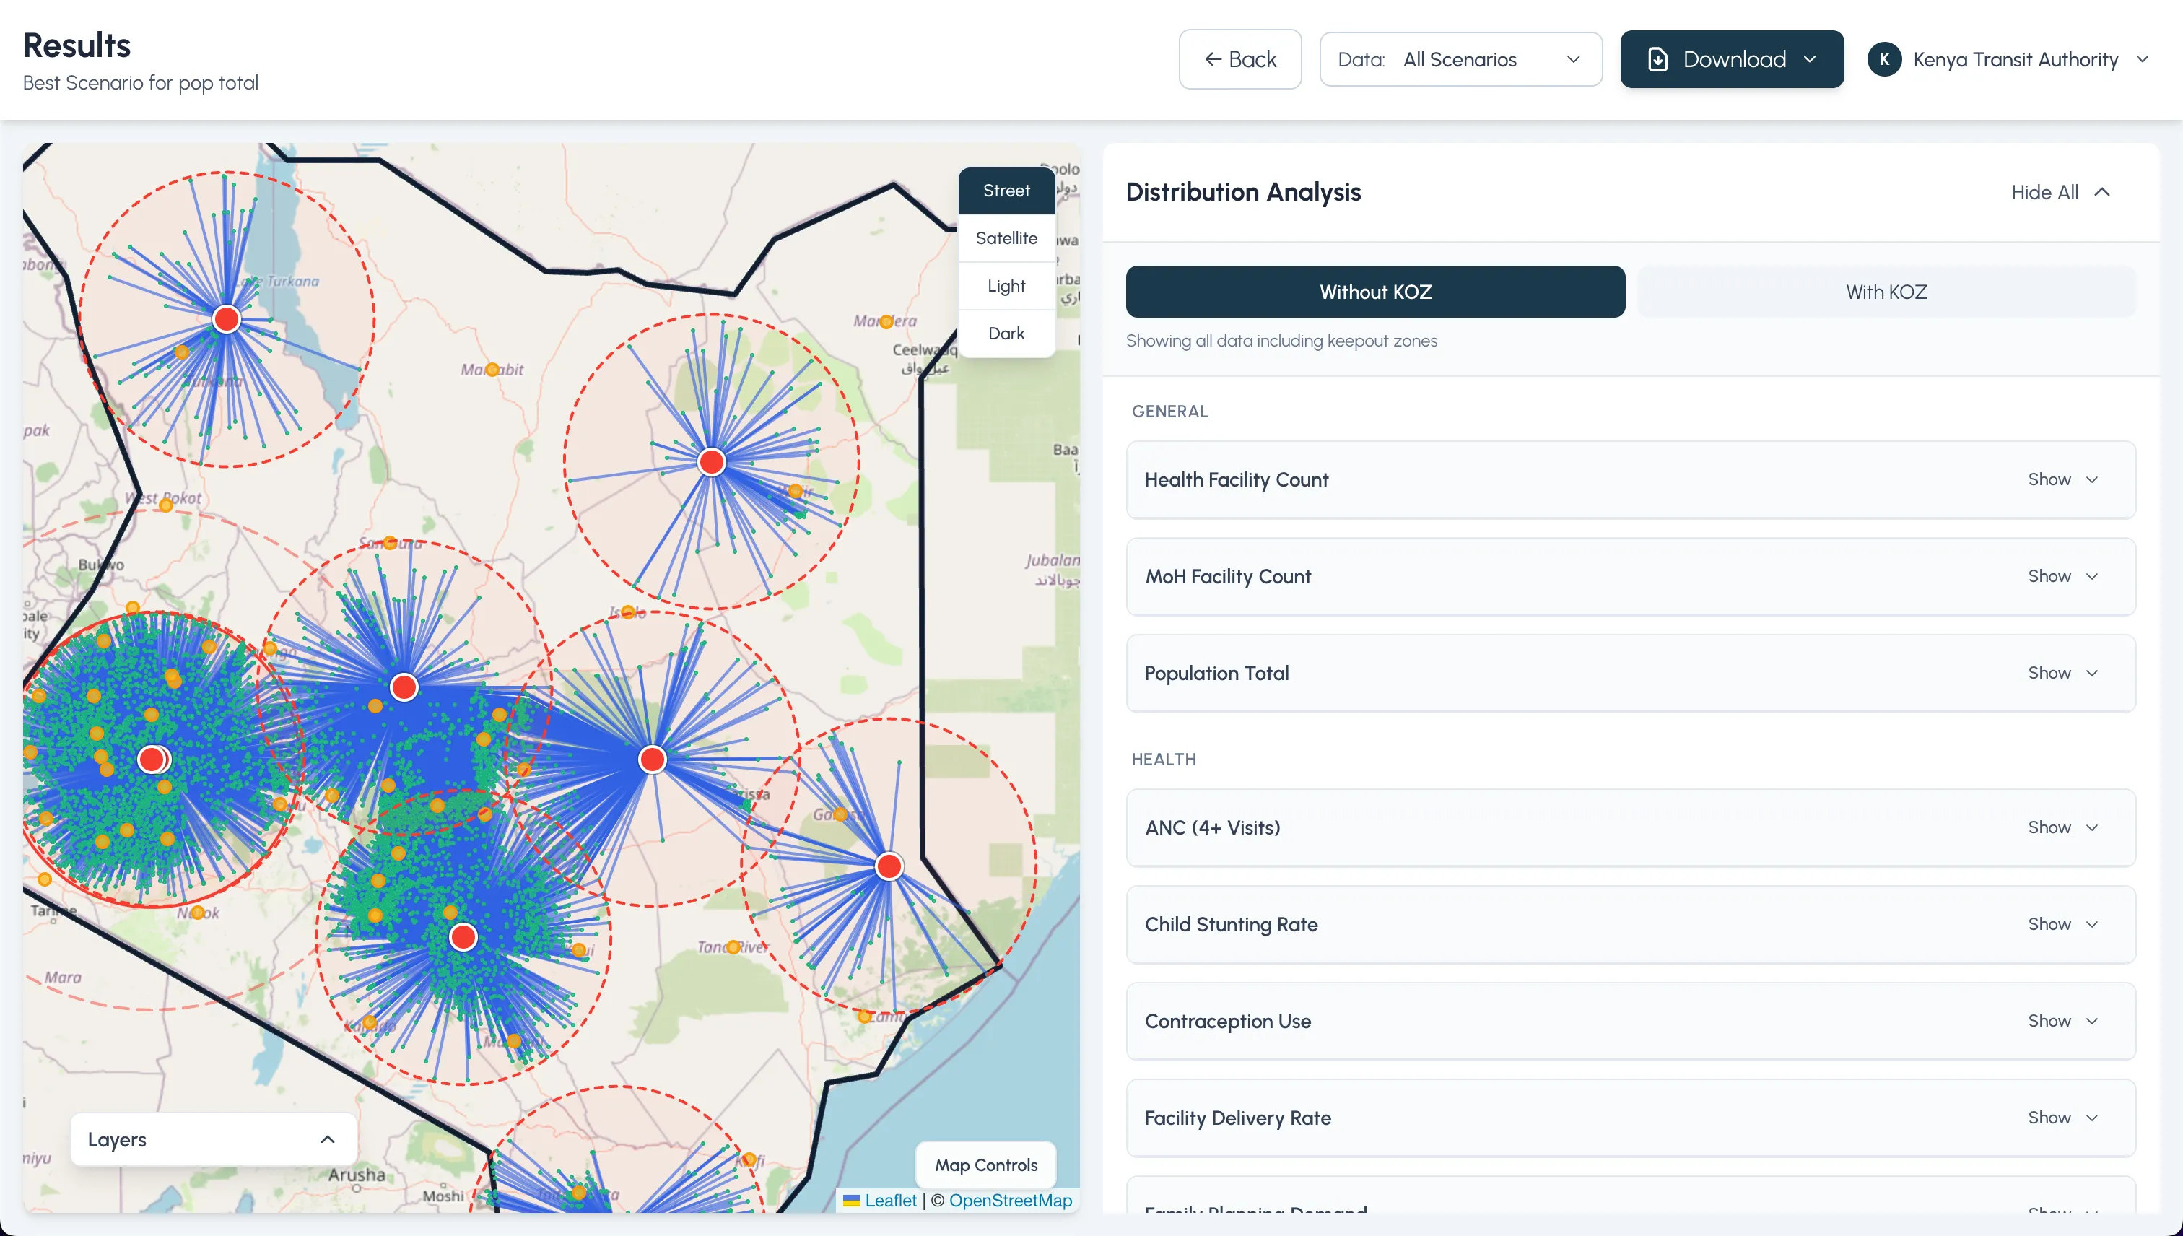Click orange marker near Mandera label
The width and height of the screenshot is (2183, 1236).
click(x=886, y=322)
